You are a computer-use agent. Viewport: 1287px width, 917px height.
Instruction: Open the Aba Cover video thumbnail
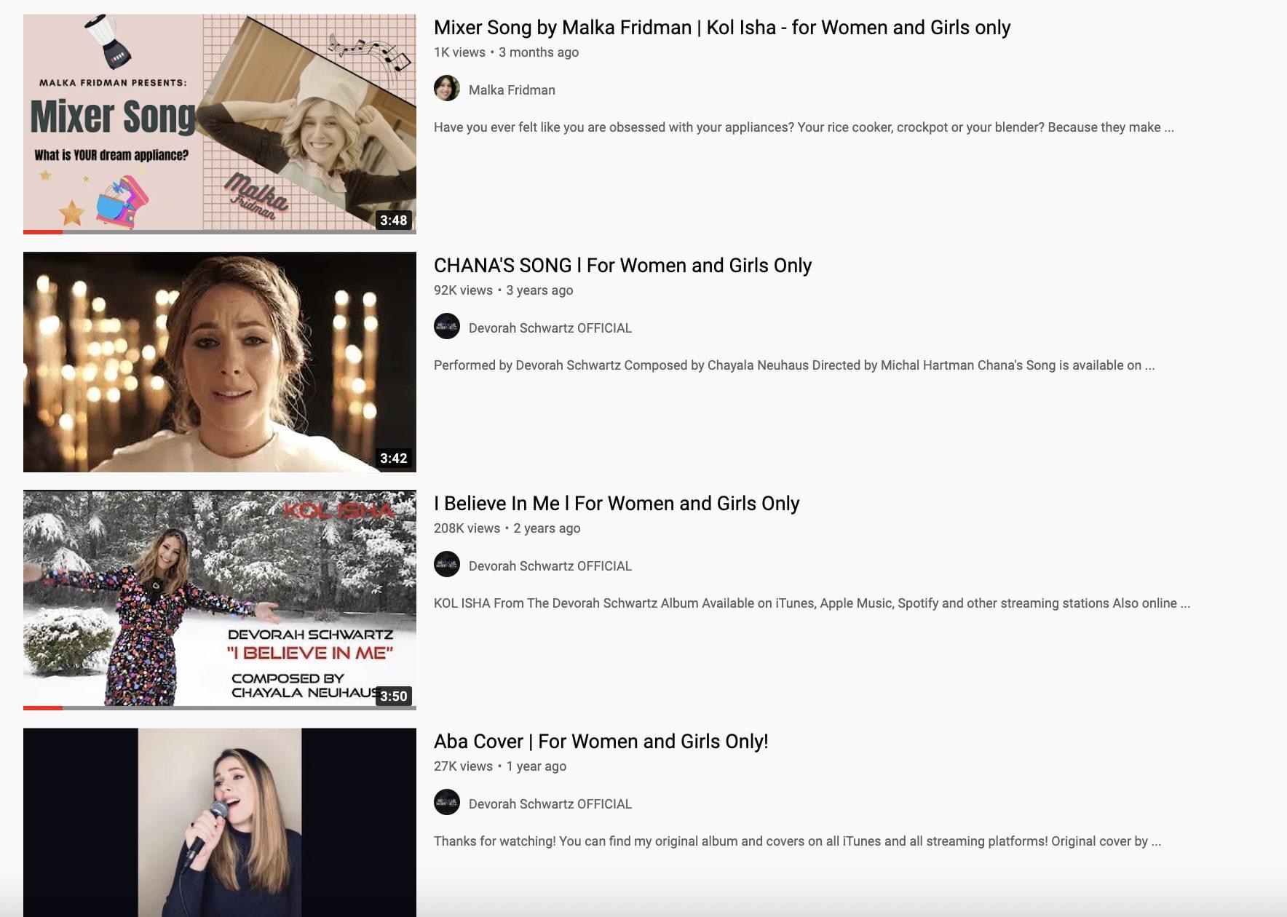220,822
